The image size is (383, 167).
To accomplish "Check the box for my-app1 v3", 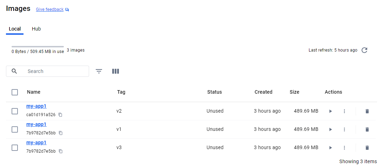I will pos(15,148).
